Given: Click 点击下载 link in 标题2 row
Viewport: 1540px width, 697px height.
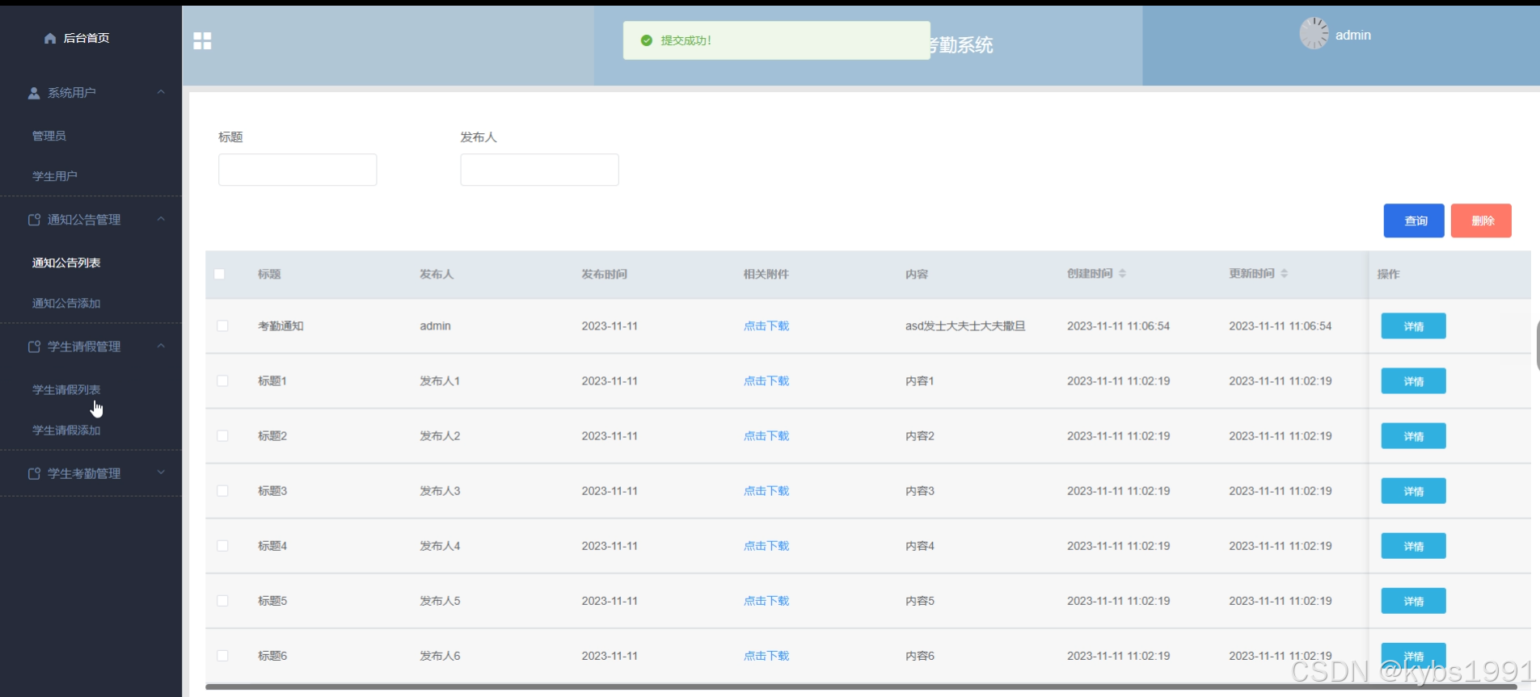Looking at the screenshot, I should (x=766, y=436).
